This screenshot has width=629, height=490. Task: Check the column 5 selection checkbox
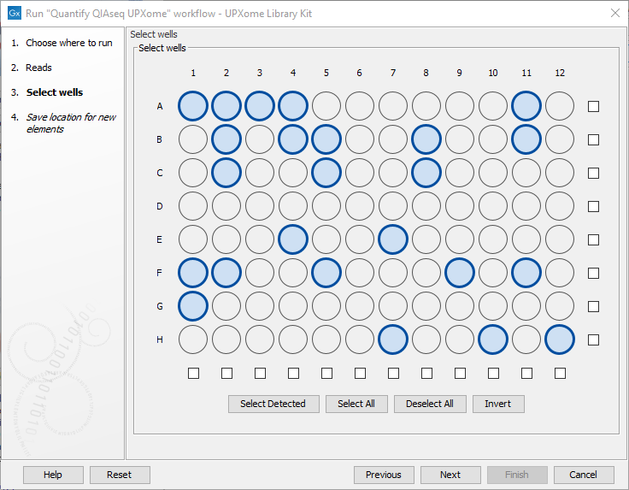coord(326,373)
